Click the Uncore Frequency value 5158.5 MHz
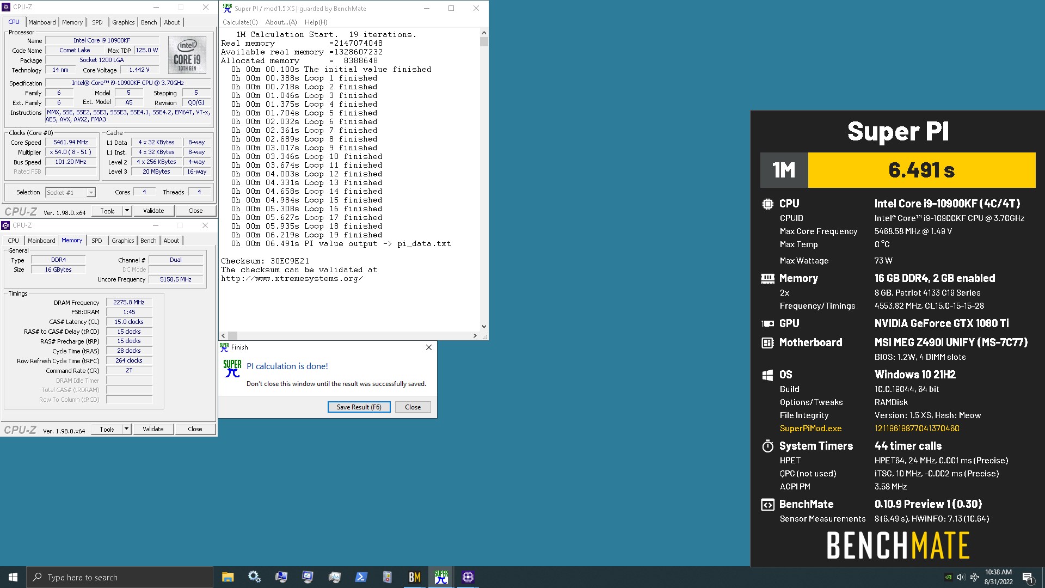Viewport: 1045px width, 588px height. click(176, 279)
